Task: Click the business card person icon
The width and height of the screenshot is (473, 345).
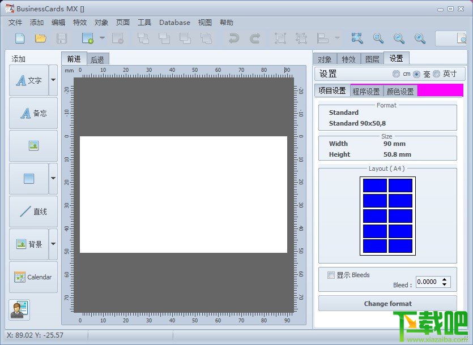Action: point(19,310)
